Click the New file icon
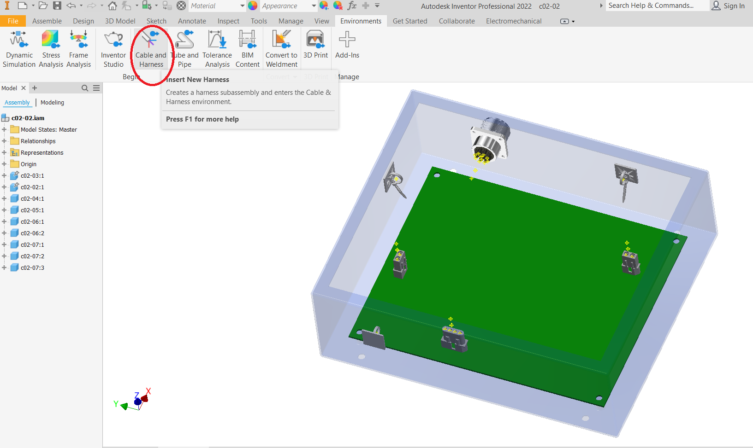753x448 pixels. [x=22, y=6]
